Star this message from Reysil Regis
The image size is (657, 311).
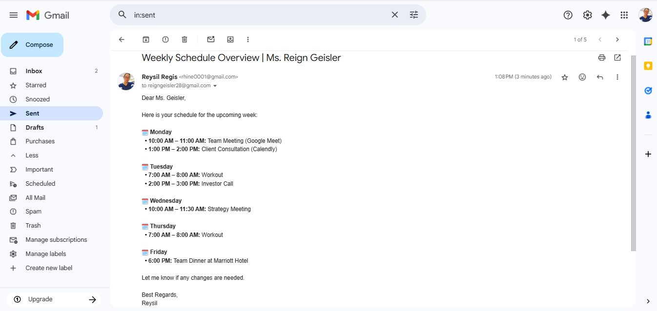click(x=565, y=77)
